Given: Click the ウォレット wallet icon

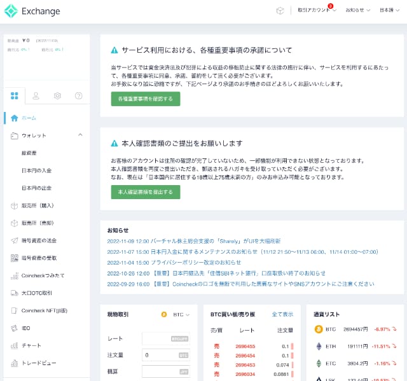Looking at the screenshot, I should click(x=14, y=135).
